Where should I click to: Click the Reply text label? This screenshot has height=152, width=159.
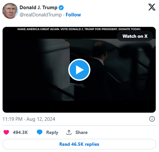pos(52,133)
